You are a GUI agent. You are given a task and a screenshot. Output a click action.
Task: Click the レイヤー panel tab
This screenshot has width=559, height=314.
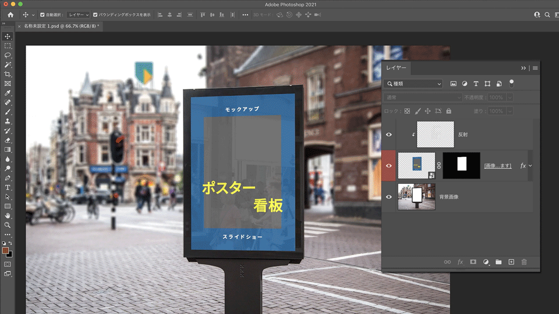pyautogui.click(x=397, y=68)
